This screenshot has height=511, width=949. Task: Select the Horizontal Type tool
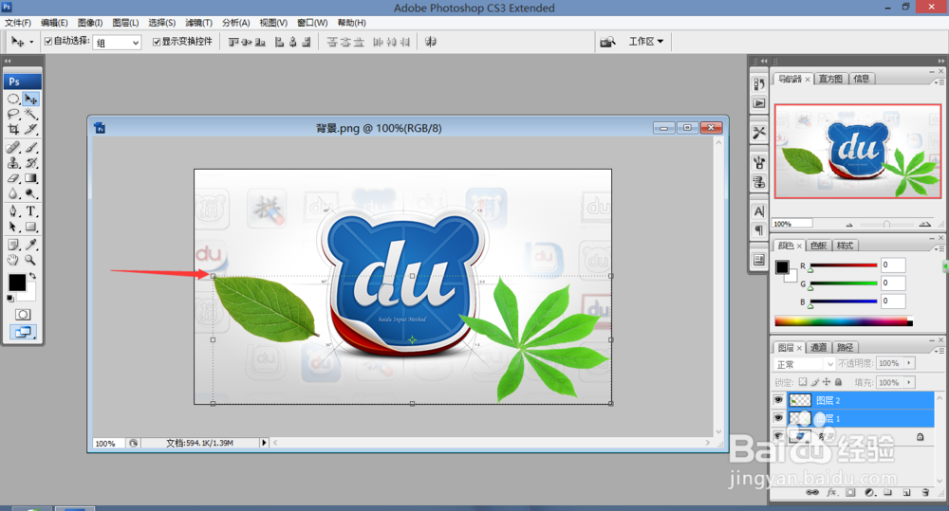30,211
